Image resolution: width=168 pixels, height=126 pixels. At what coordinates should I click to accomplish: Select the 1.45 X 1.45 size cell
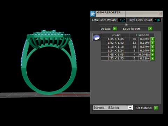115,55
